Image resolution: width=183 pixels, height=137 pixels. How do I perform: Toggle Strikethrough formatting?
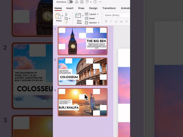tap(121, 22)
